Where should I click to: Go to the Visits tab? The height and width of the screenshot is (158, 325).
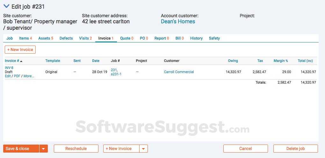click(x=85, y=38)
